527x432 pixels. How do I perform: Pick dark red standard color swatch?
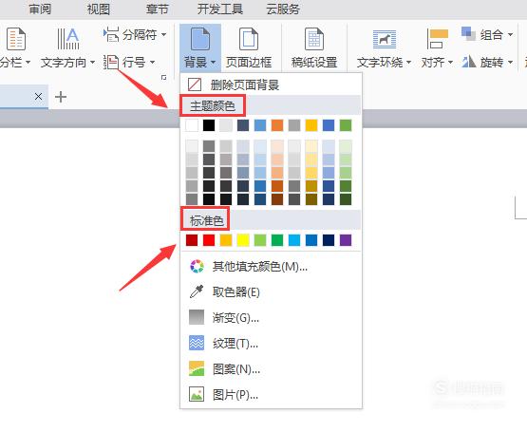pos(192,240)
